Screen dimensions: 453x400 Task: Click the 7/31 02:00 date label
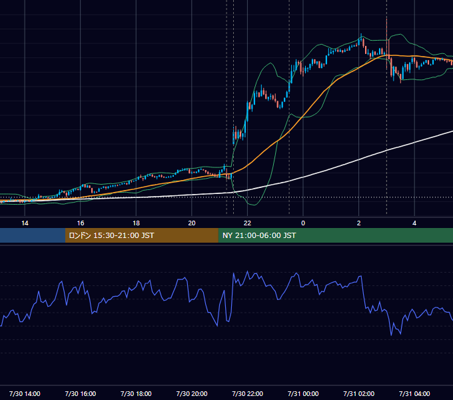click(x=359, y=393)
